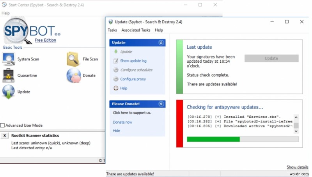Click the Configure proxy gear icon
This screenshot has width=312, height=177.
(x=116, y=79)
